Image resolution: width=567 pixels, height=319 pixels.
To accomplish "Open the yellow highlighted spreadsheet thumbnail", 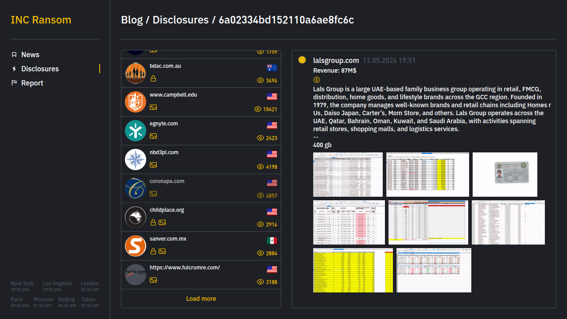I will click(x=353, y=270).
